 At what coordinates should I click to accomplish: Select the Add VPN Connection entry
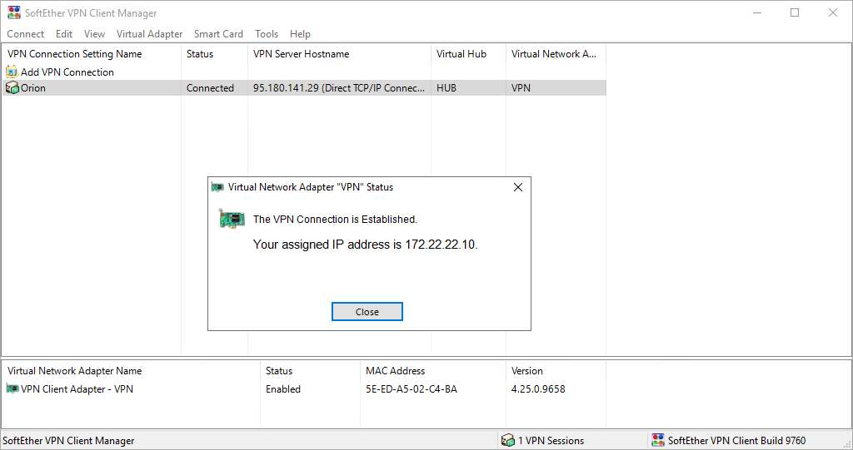click(x=67, y=72)
